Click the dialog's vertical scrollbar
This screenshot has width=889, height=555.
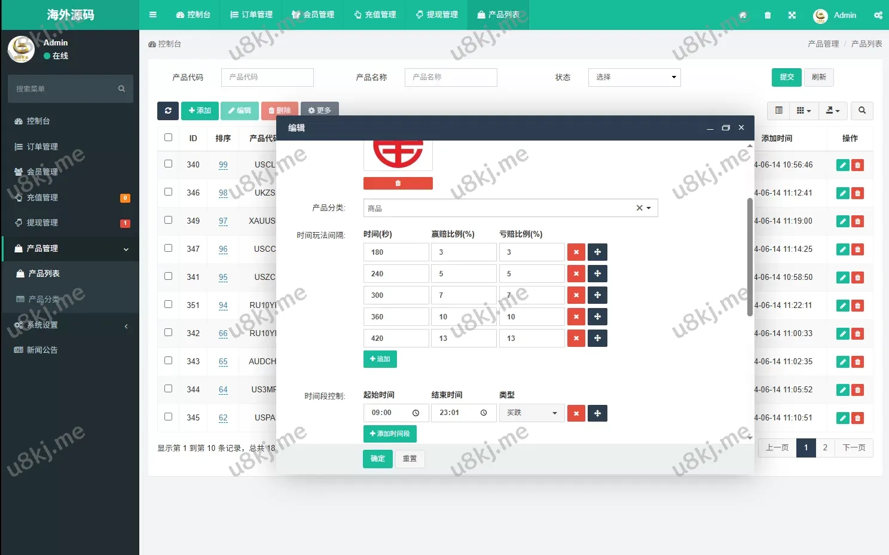750,257
